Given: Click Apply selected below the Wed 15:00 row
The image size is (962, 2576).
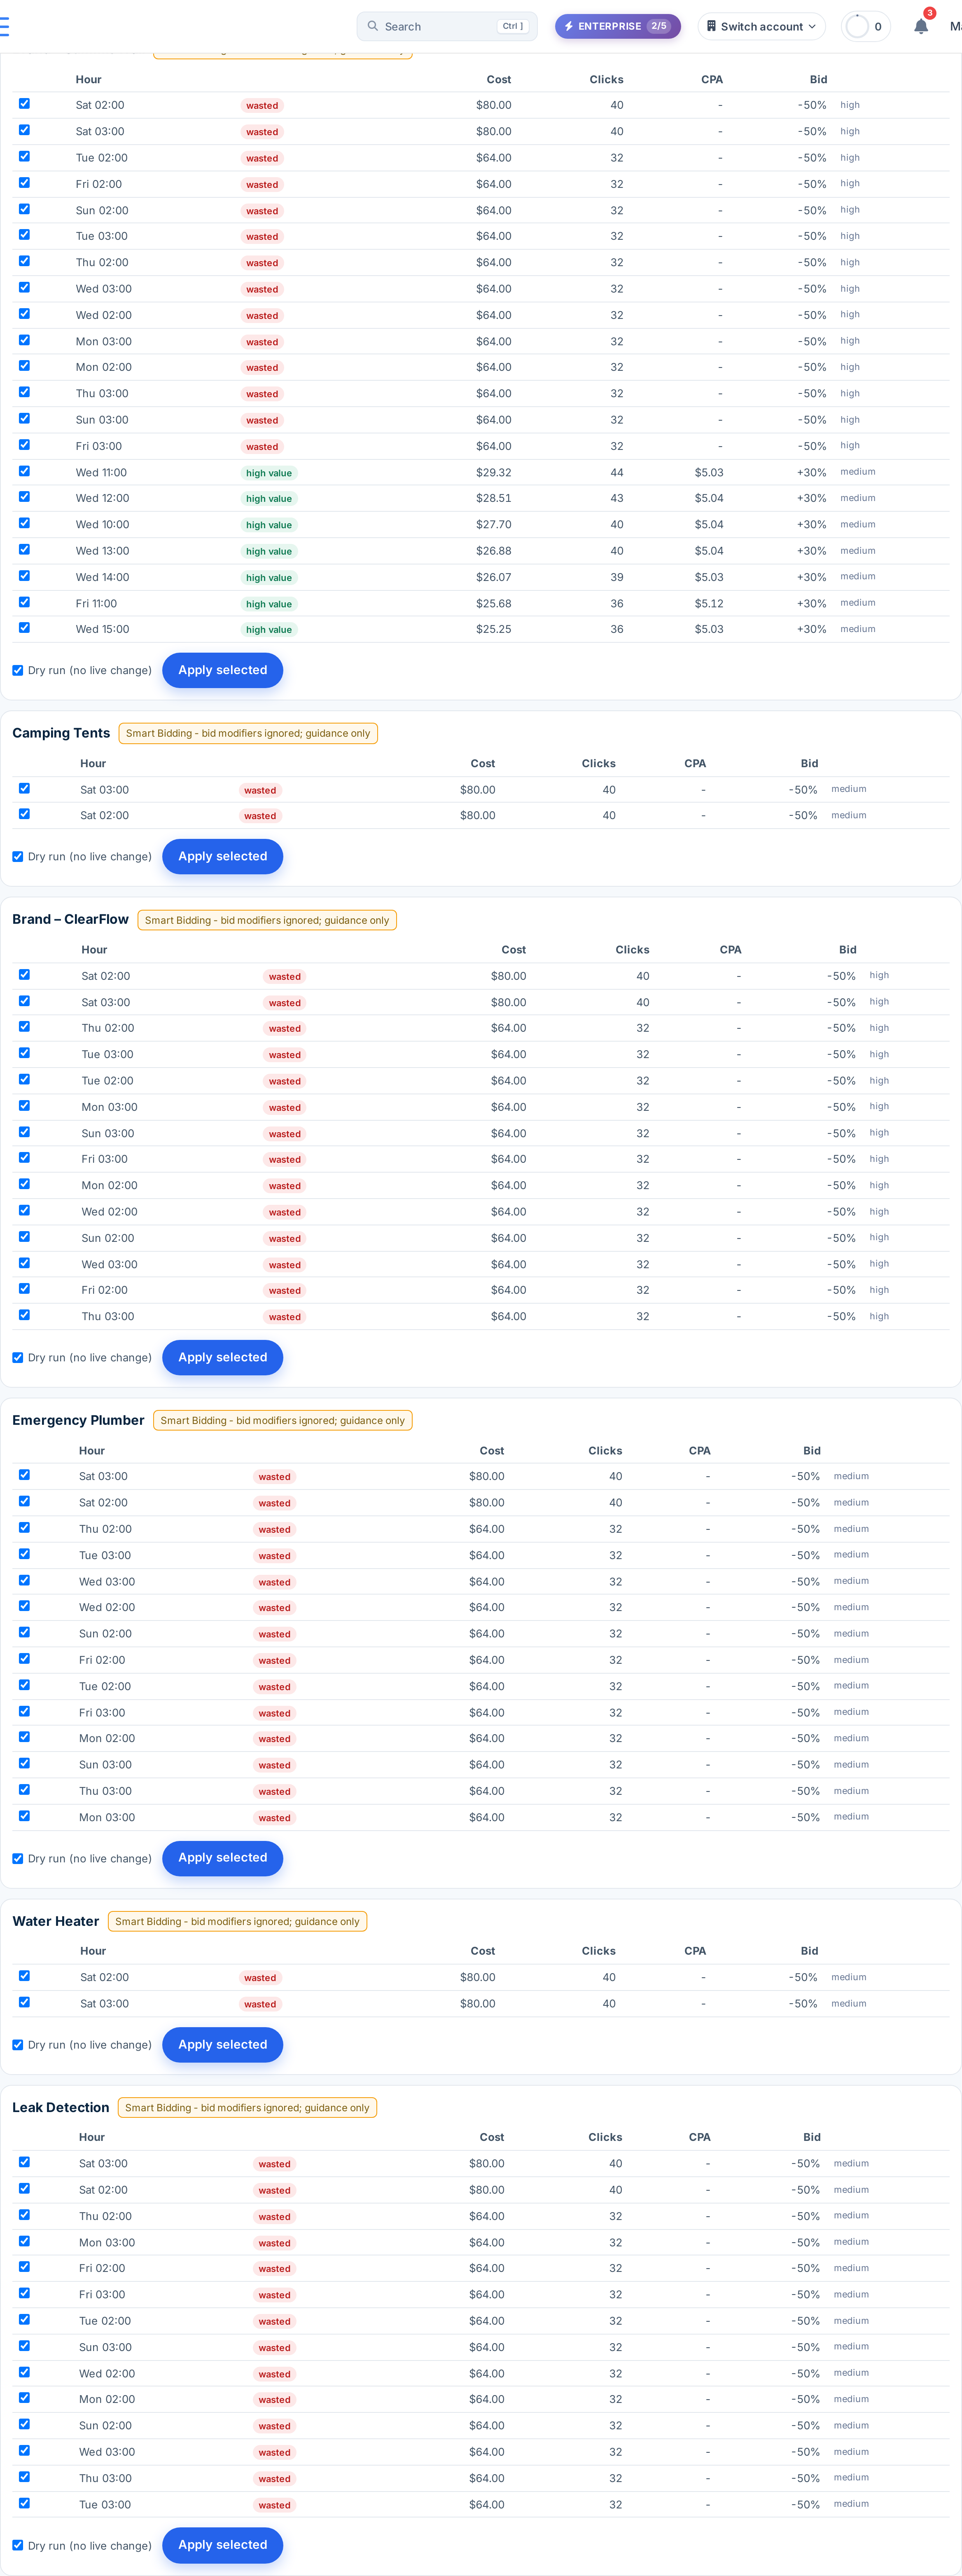Looking at the screenshot, I should click(x=223, y=670).
